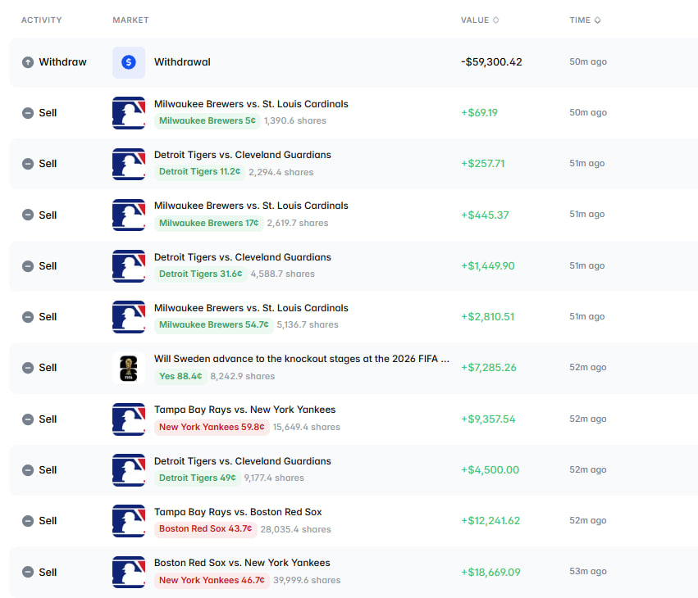
Task: Sort by the VALUE column sort icon
Action: 495,20
